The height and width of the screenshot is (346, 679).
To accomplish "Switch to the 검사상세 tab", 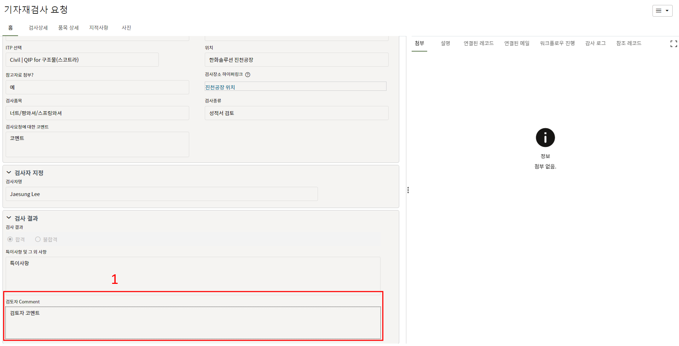I will pos(38,28).
